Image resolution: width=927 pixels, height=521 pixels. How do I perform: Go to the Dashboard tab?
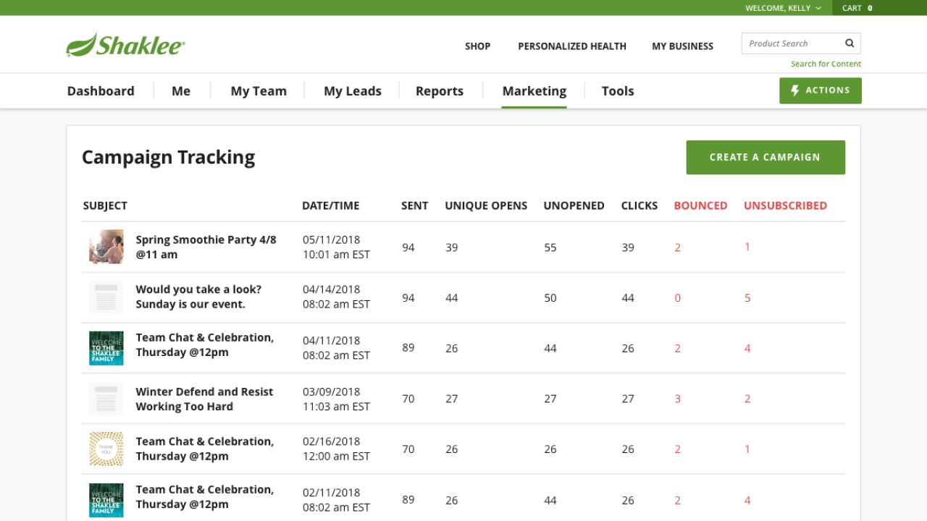pos(101,91)
